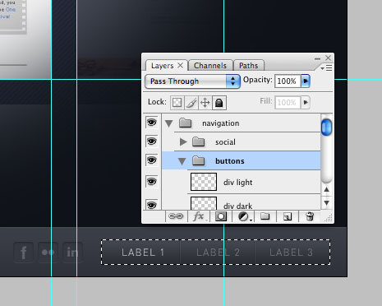The image size is (382, 306).
Task: Switch to the Channels tab
Action: click(210, 66)
